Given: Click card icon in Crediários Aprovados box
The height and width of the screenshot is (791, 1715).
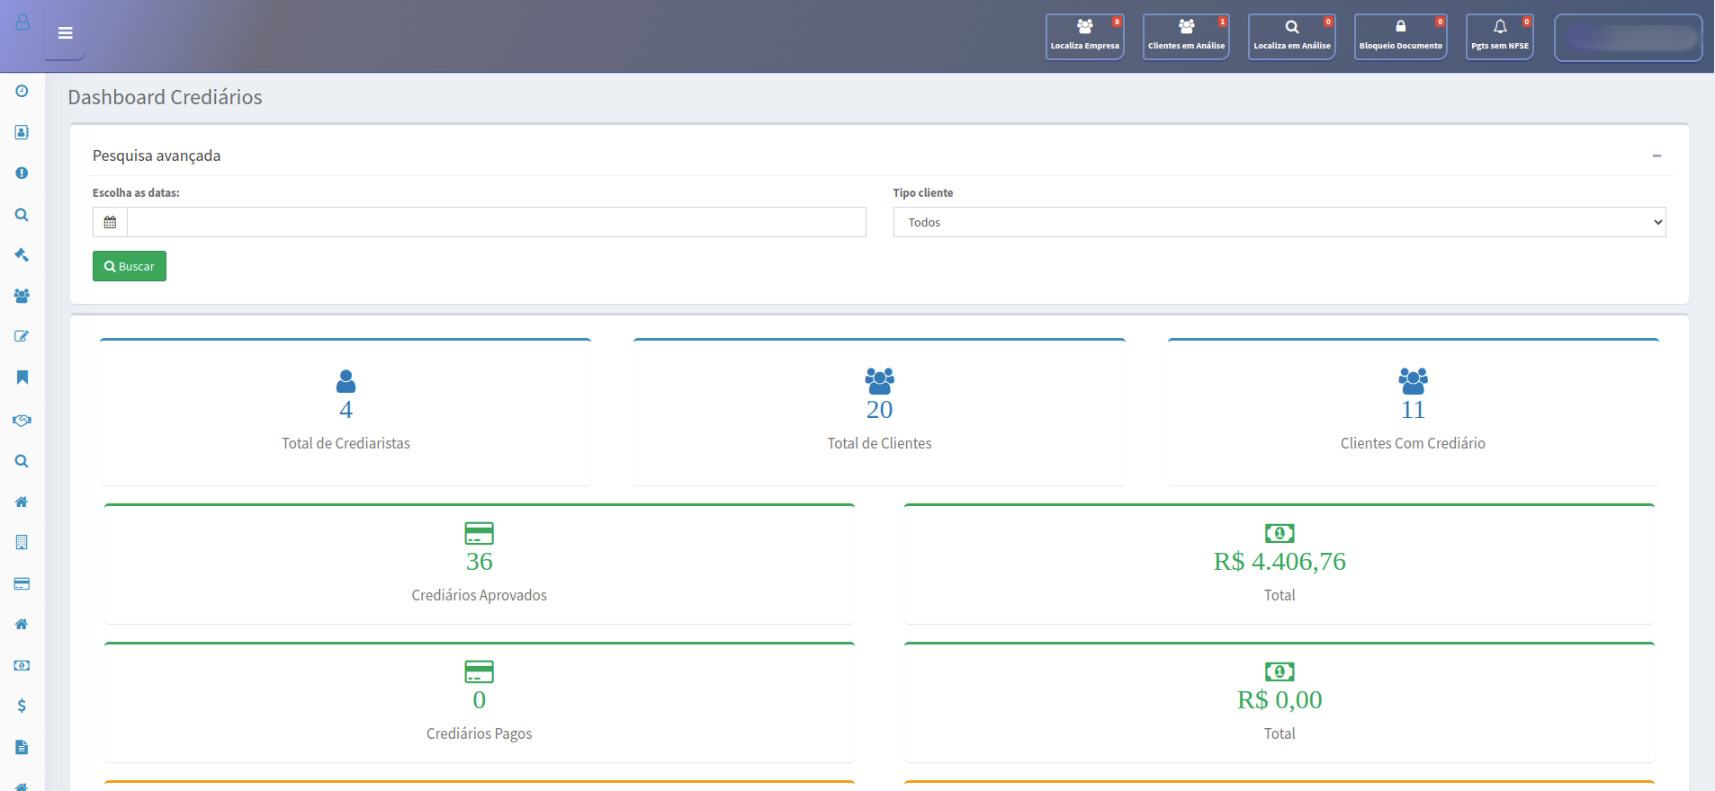Looking at the screenshot, I should pos(479,533).
